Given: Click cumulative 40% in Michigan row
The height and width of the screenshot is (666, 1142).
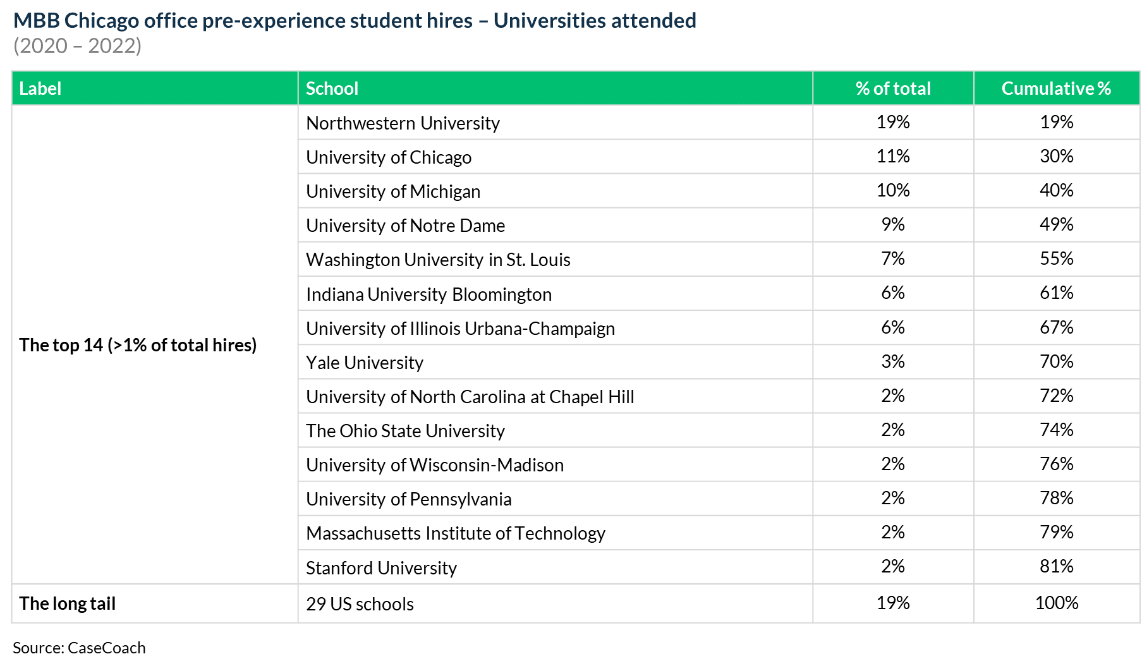Looking at the screenshot, I should [x=1057, y=190].
